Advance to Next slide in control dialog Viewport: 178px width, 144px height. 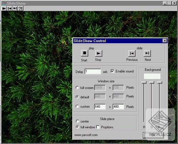coord(147,53)
